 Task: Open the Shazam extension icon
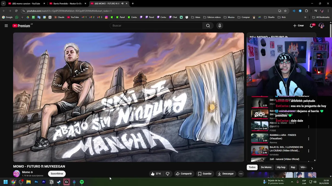point(300,11)
